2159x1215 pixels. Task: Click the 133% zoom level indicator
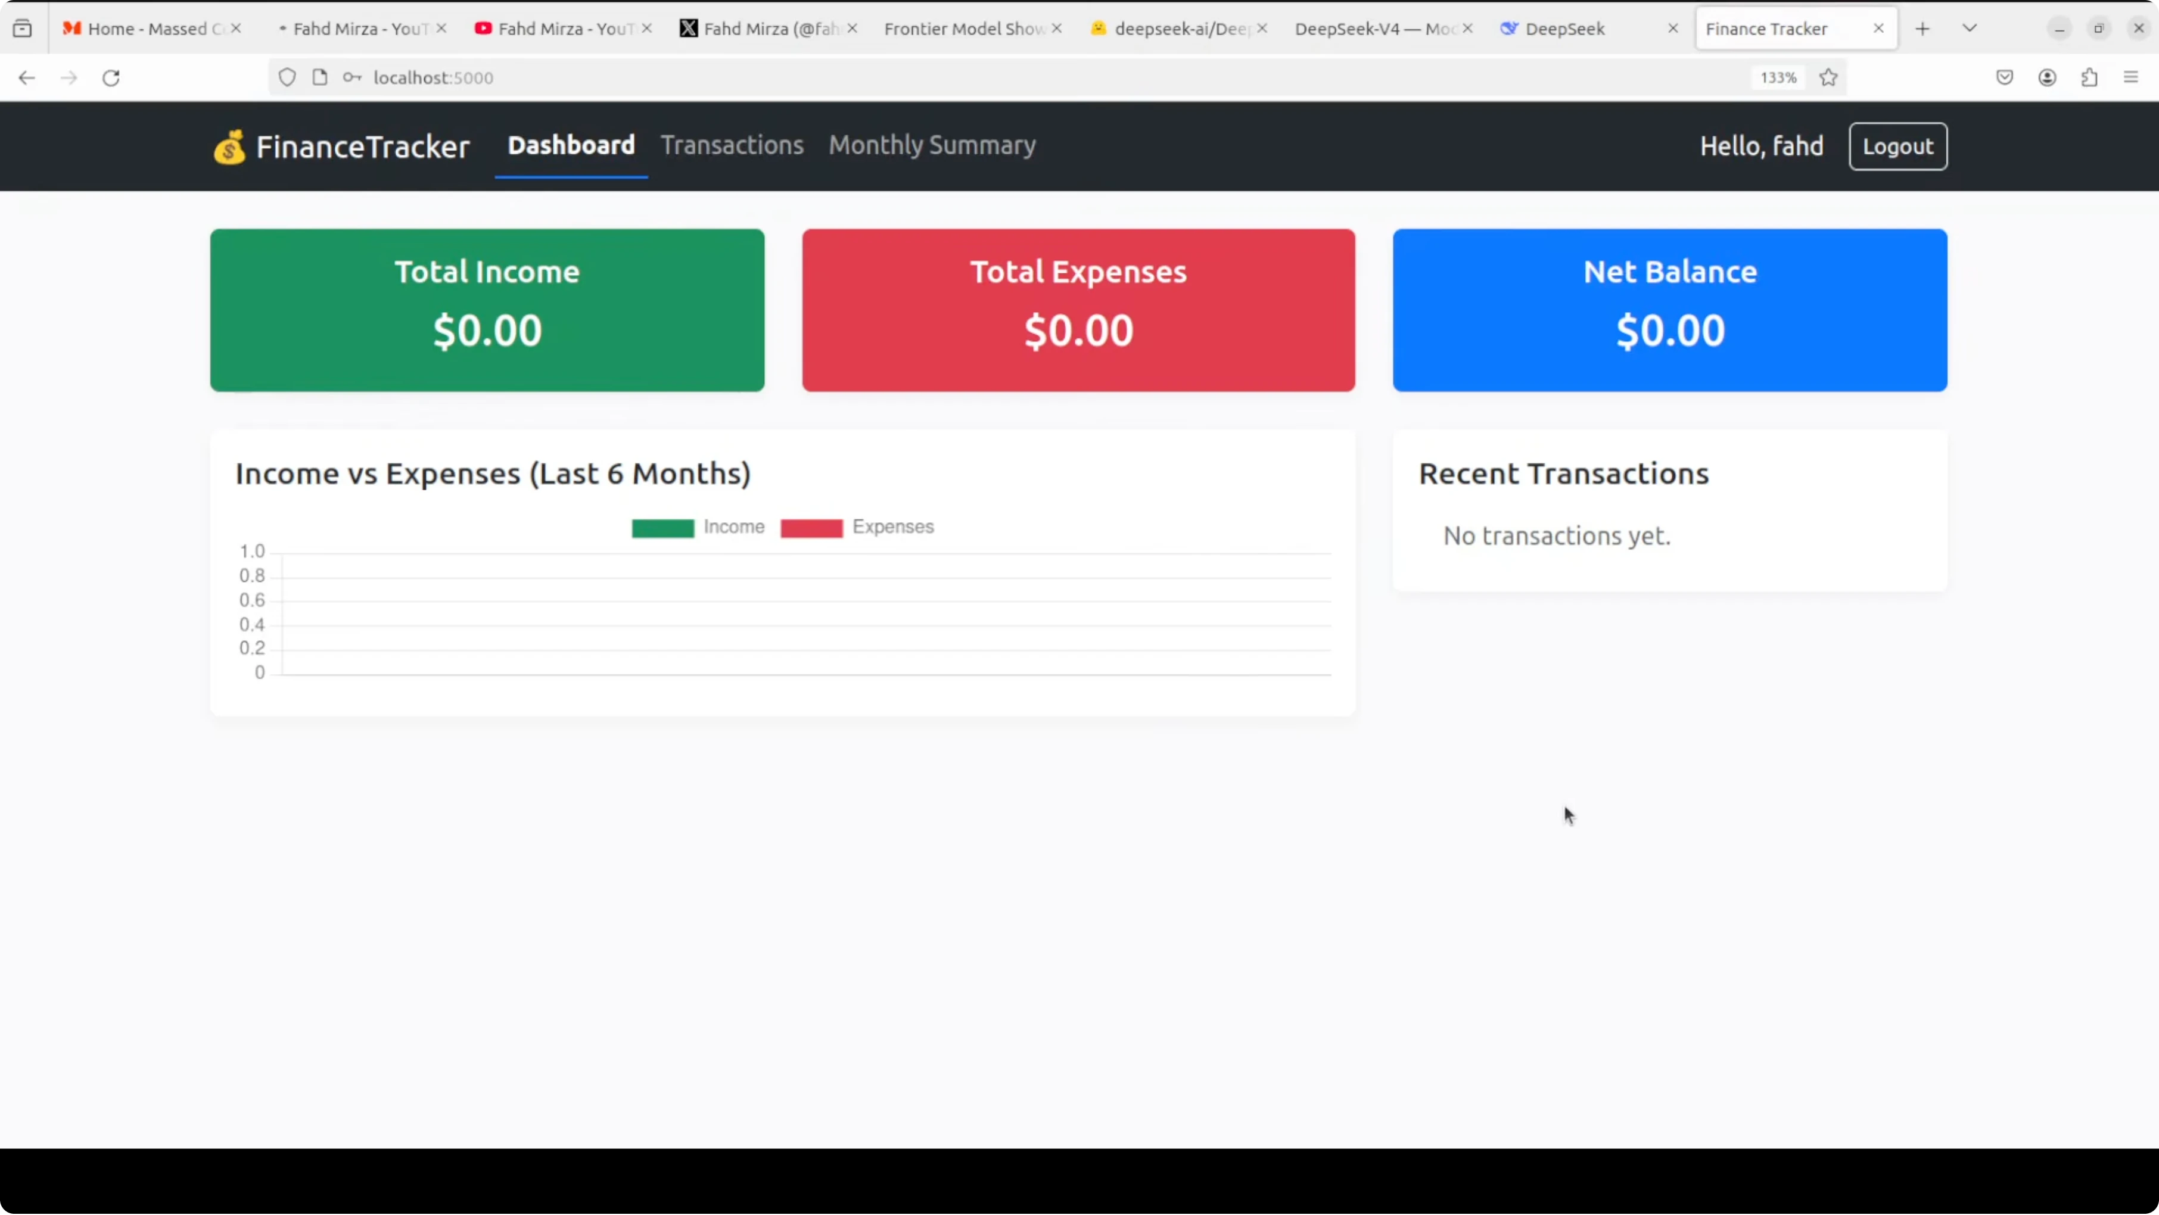click(1778, 78)
